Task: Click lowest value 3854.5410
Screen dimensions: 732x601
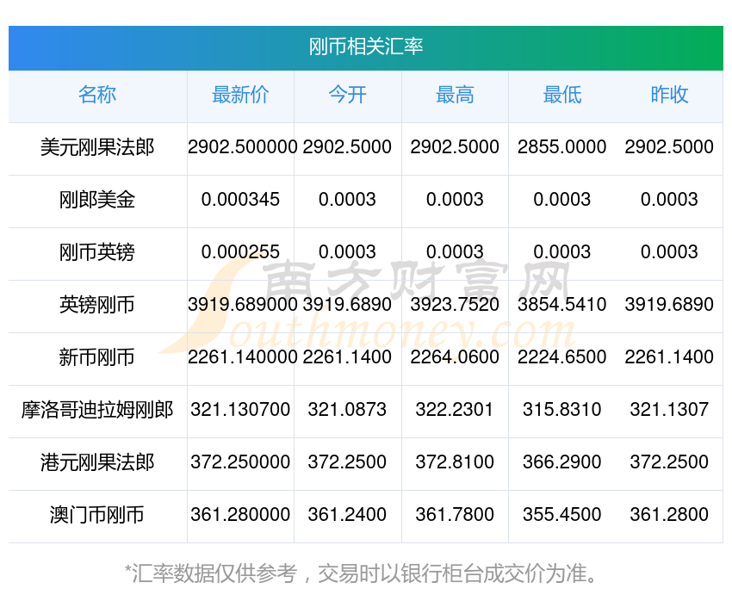Action: 561,305
